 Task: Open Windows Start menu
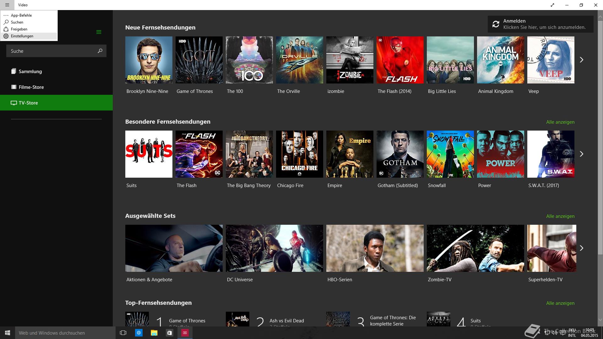8,333
